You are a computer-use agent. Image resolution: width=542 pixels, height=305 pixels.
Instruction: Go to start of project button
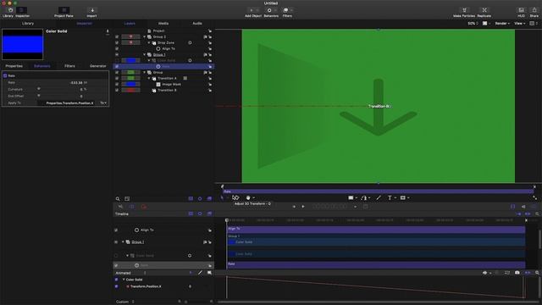(x=294, y=207)
